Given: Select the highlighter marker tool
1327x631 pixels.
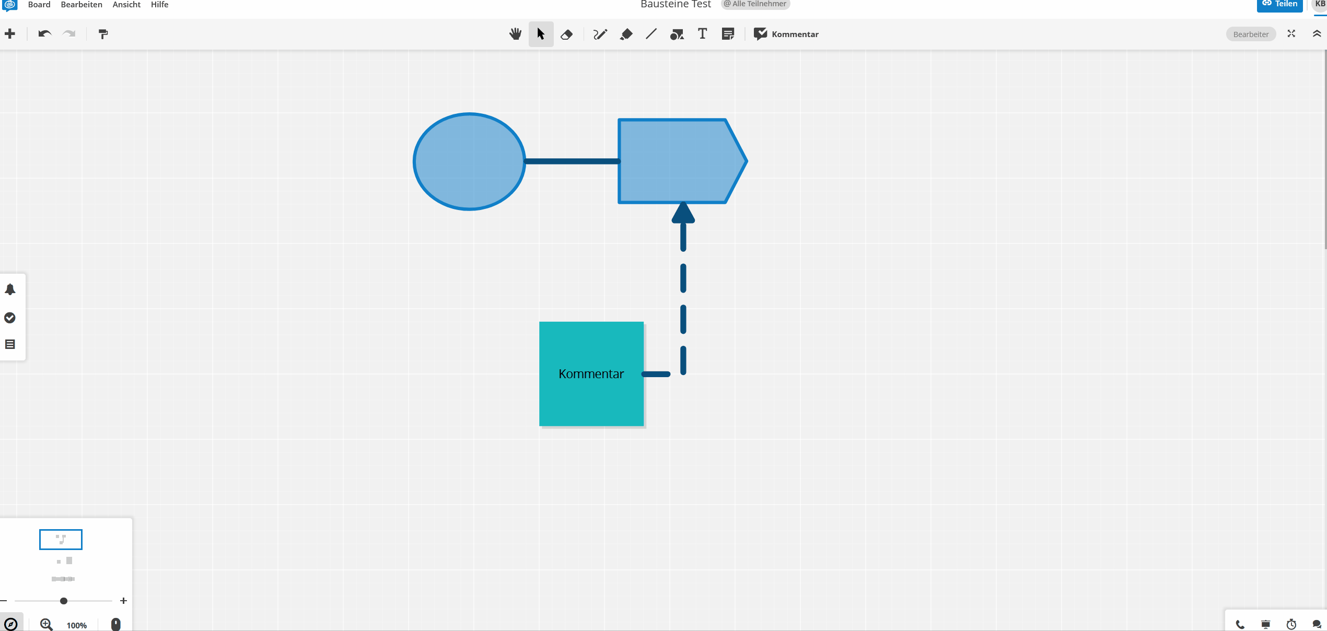Looking at the screenshot, I should (626, 34).
